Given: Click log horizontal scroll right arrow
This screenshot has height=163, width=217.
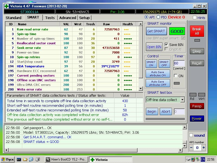Looking at the screenshot, I should 180,150.
